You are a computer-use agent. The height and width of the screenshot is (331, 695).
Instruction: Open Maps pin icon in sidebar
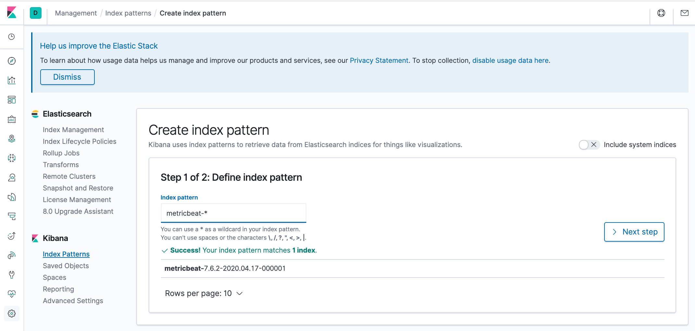[x=12, y=139]
